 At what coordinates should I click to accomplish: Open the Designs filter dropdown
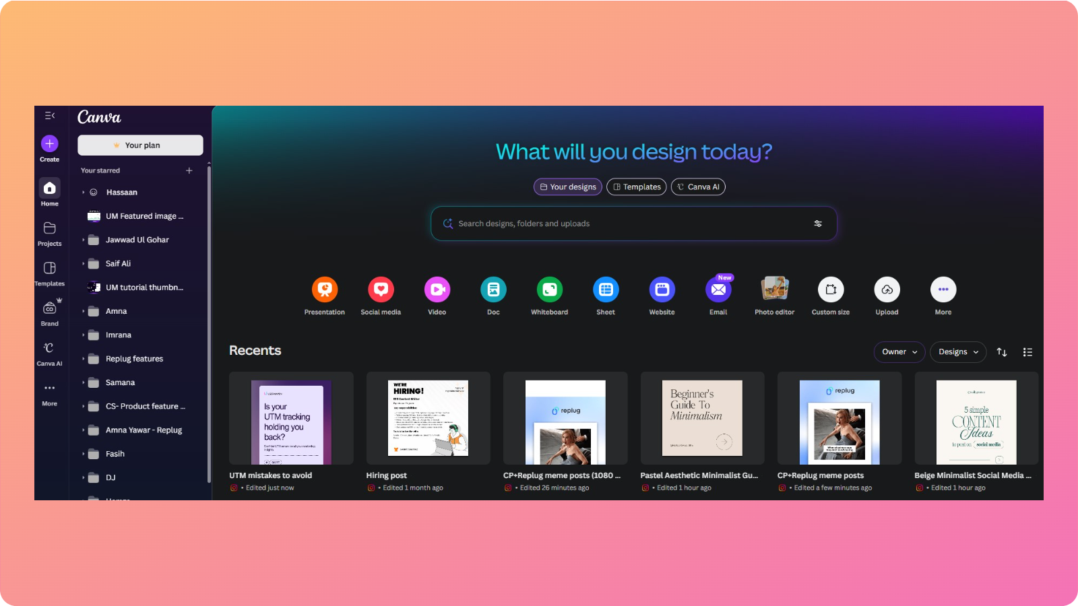pos(957,351)
